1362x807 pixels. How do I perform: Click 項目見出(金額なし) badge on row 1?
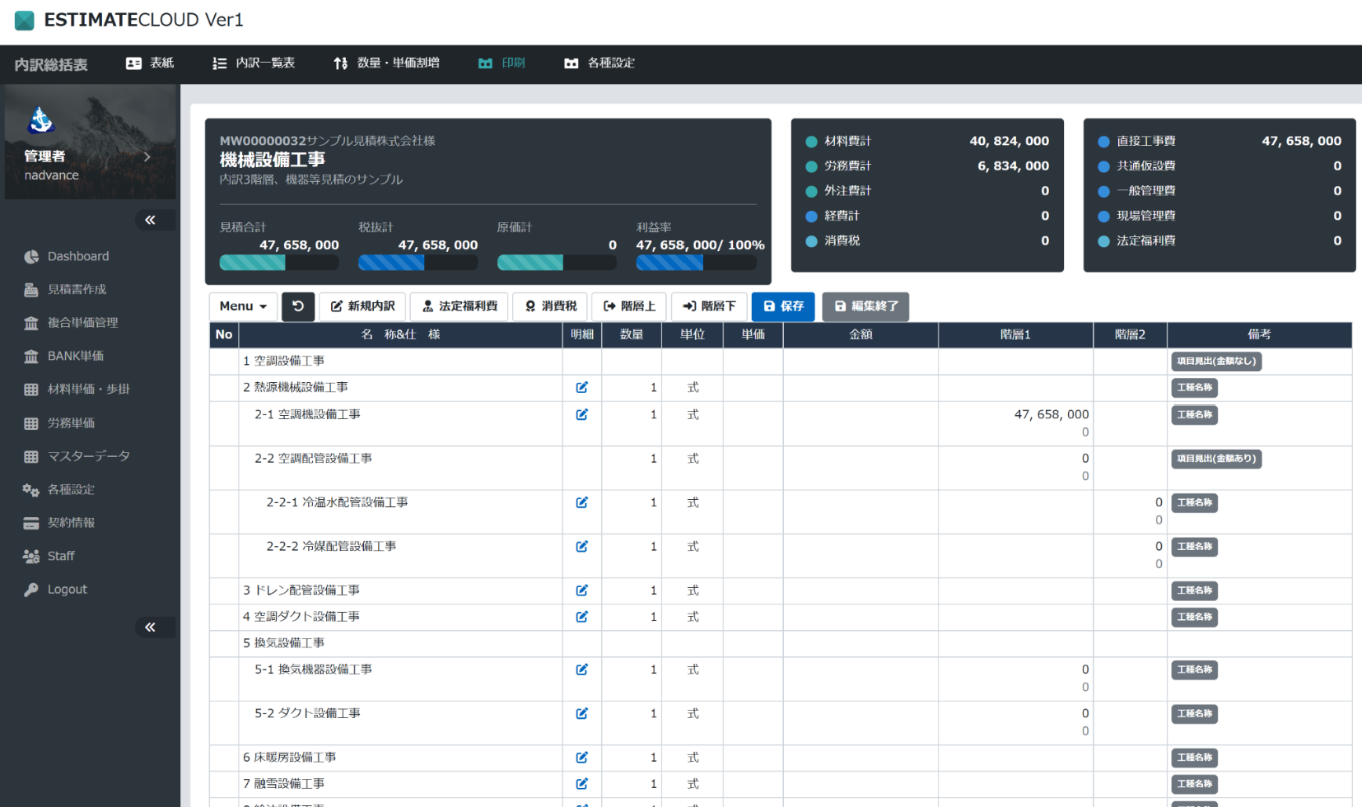click(1216, 362)
